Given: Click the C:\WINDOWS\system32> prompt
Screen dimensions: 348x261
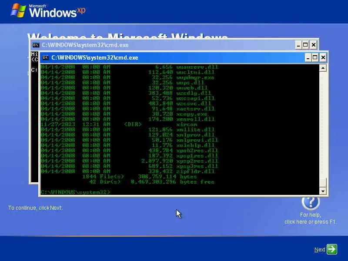Looking at the screenshot, I should [x=75, y=192].
